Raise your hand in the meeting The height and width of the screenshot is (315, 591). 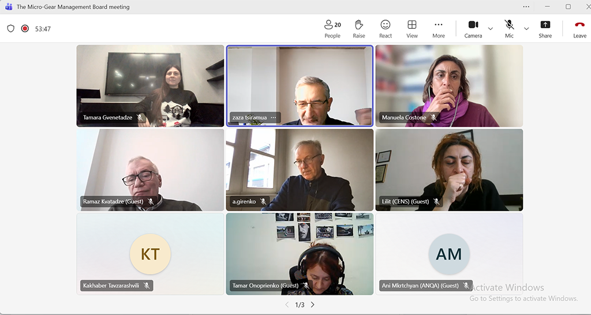(x=359, y=28)
